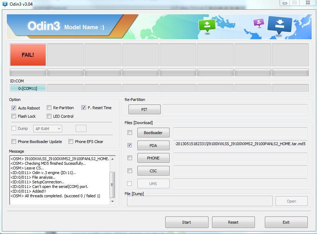Screen dimensions: 317x234
Task: Click the PHONE file button
Action: coord(153,158)
